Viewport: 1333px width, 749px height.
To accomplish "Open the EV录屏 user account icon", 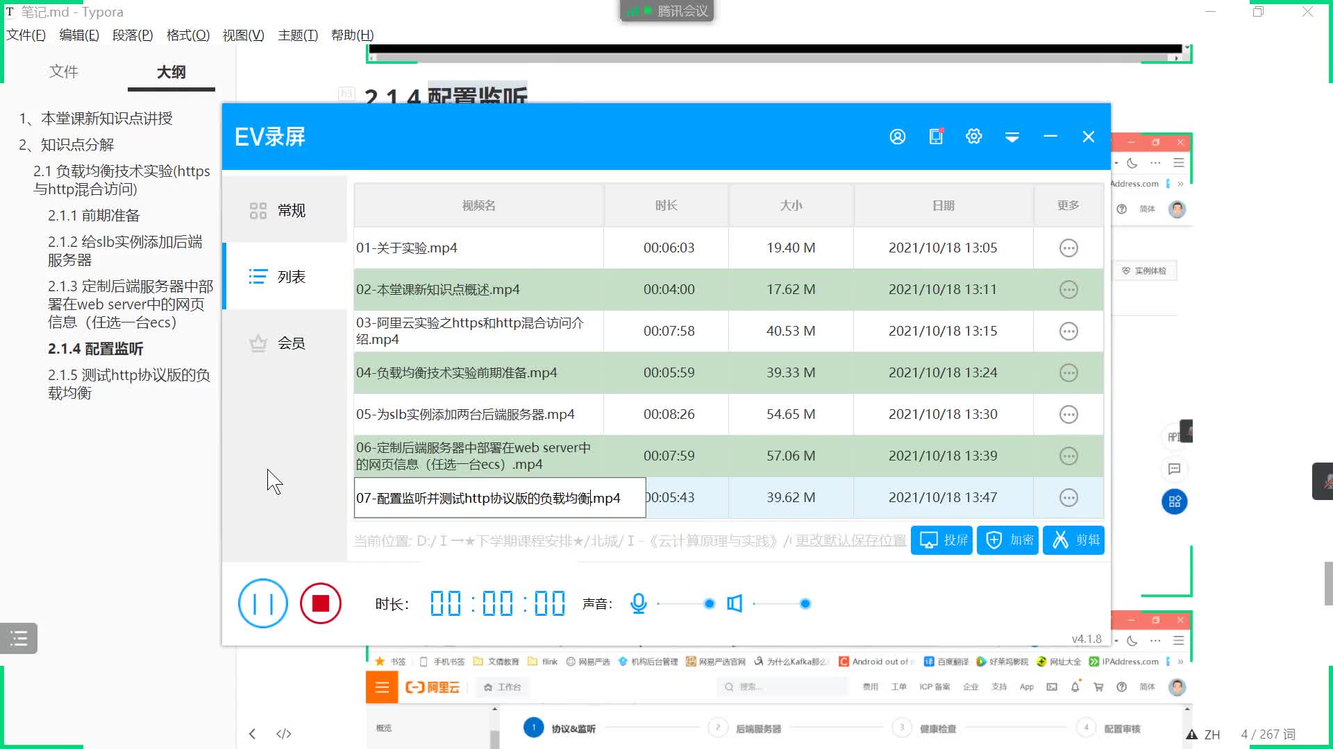I will coord(897,137).
